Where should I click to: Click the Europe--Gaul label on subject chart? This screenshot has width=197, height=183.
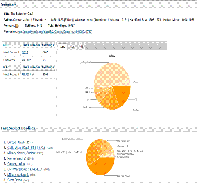[x=123, y=176]
